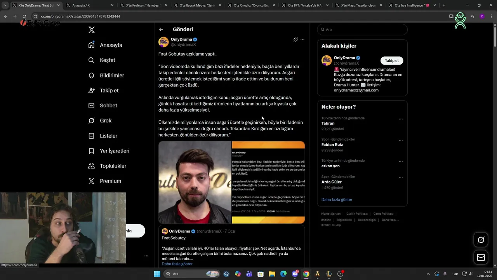This screenshot has height=280, width=497.
Task: Open more options for Arda Güler trend
Action: tap(401, 178)
